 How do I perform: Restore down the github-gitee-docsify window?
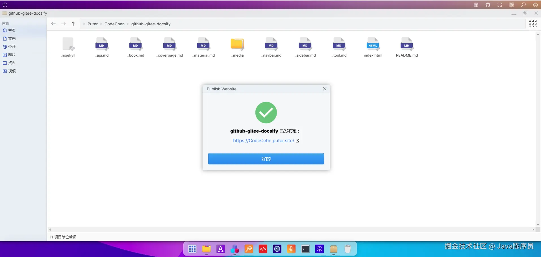(x=525, y=13)
